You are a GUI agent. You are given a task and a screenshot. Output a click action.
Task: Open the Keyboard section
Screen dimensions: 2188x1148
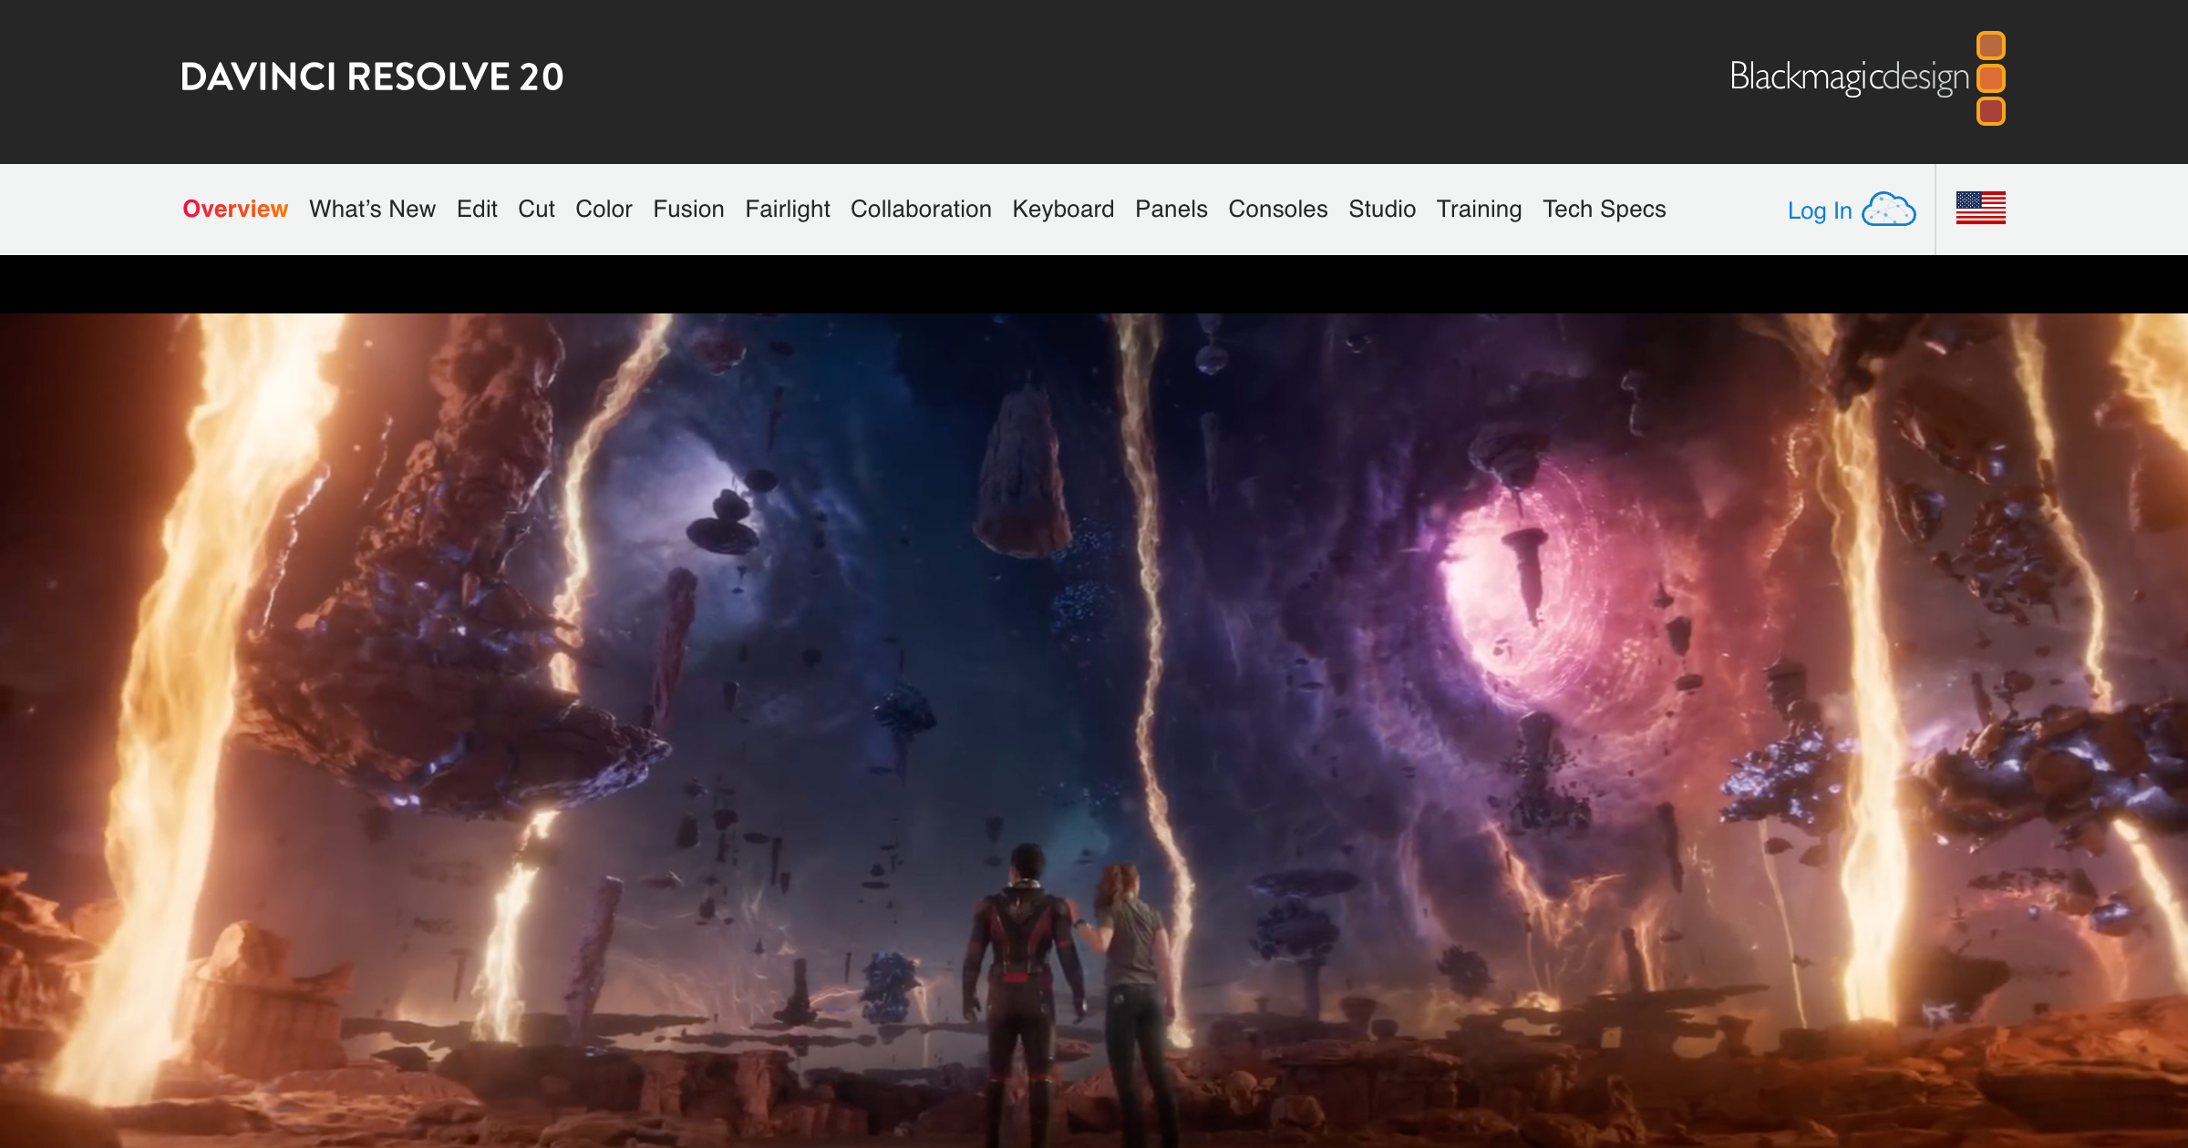point(1063,209)
